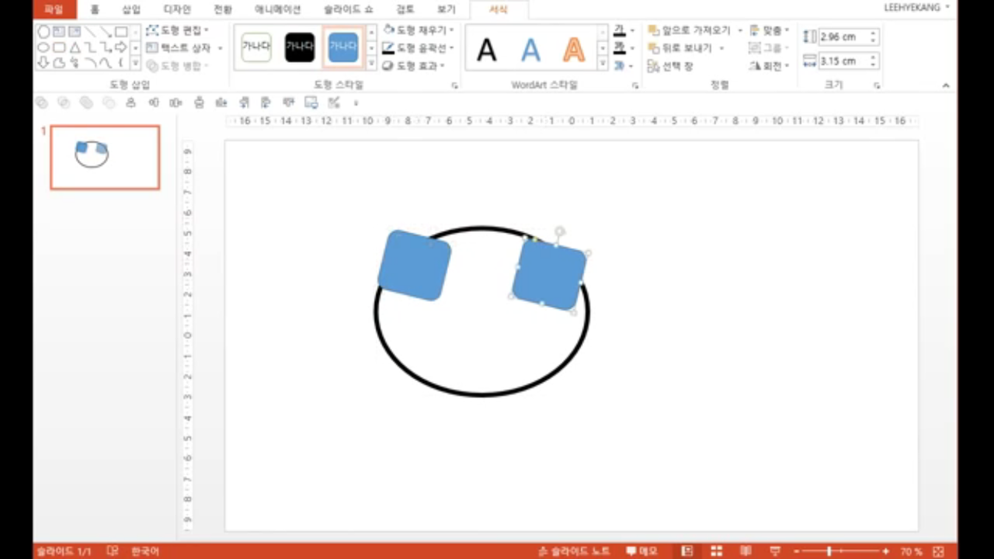Select the oval shape in the shapes gallery

[x=43, y=47]
